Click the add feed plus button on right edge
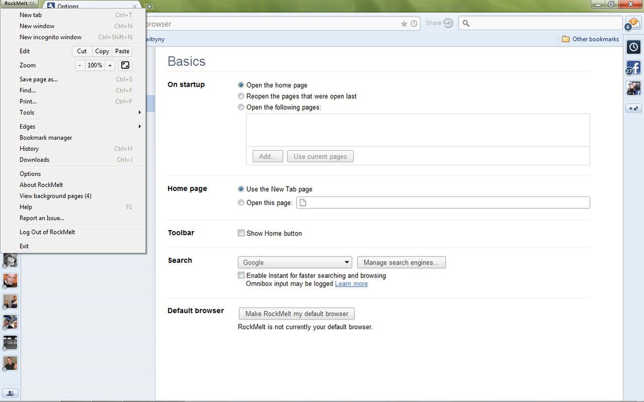644x402 pixels. click(x=633, y=109)
